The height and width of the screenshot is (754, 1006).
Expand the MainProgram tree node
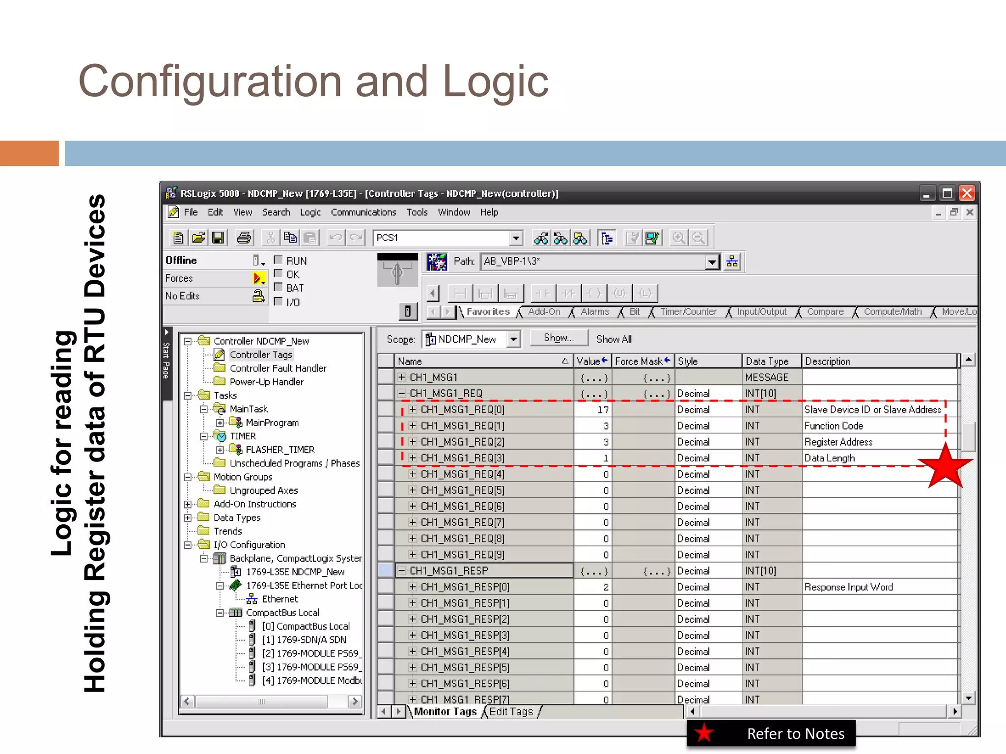point(220,423)
